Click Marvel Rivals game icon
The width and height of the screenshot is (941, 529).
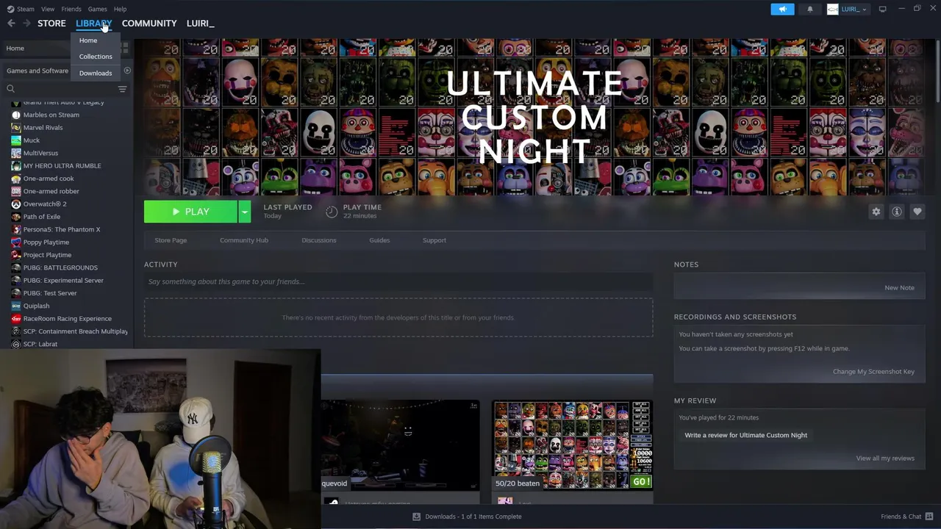[x=16, y=128]
